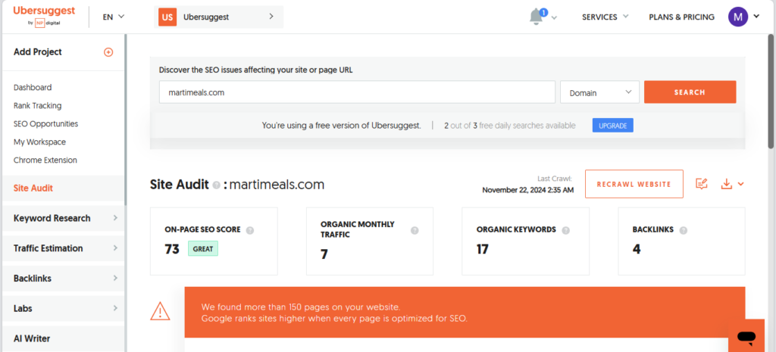Open the notifications bell
Viewport: 776px width, 352px height.
(x=536, y=17)
